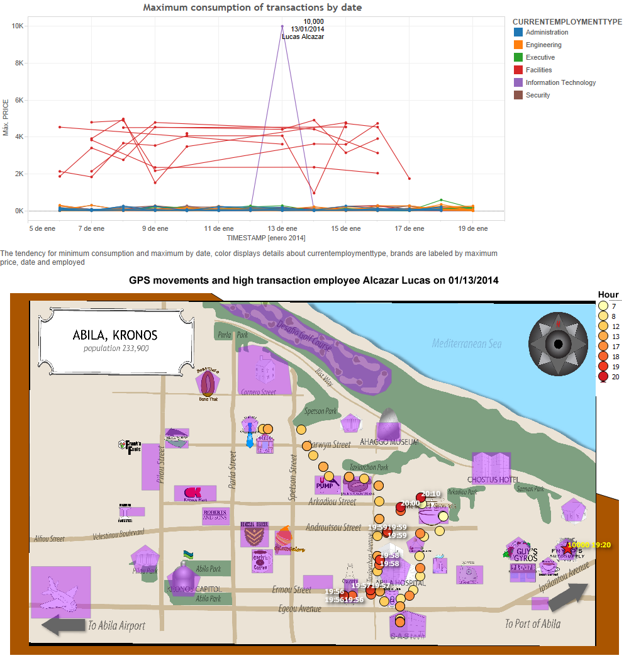Click the shield emblem icon on Androutsou Street

coord(254,535)
